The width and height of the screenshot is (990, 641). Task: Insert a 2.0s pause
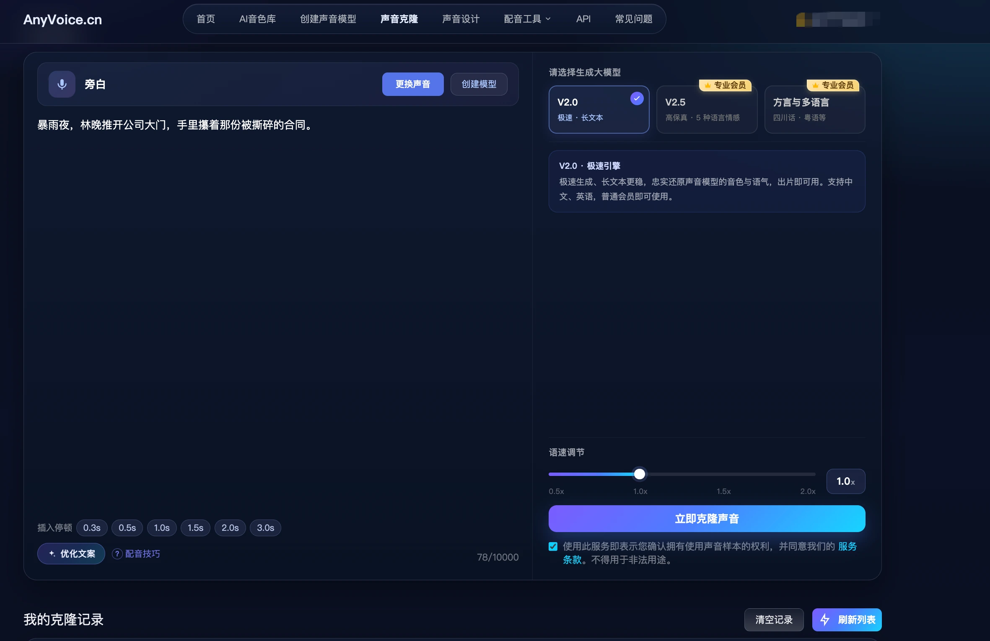click(230, 528)
